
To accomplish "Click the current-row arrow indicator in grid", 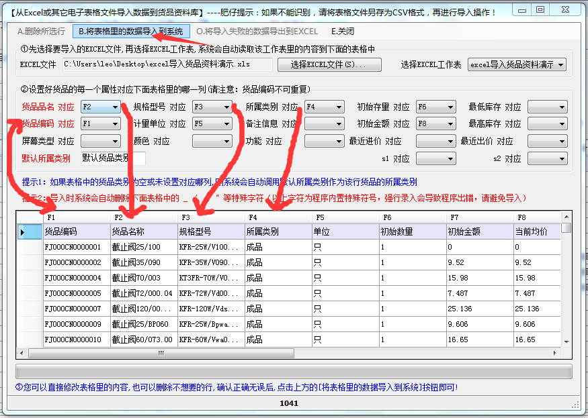I will 23,232.
